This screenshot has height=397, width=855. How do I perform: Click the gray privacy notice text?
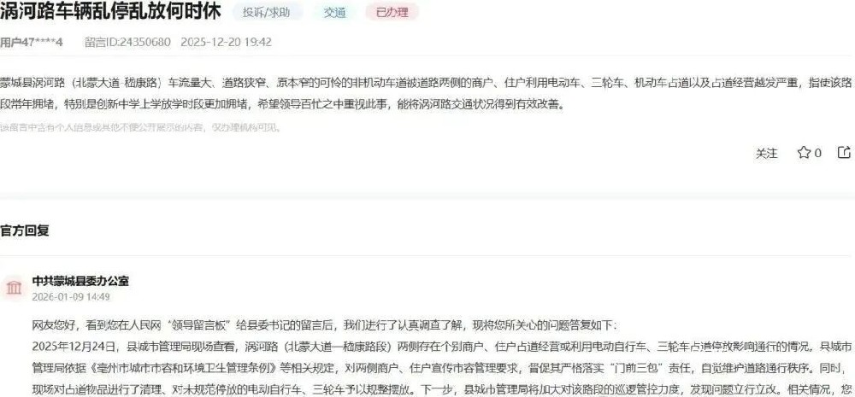point(141,127)
